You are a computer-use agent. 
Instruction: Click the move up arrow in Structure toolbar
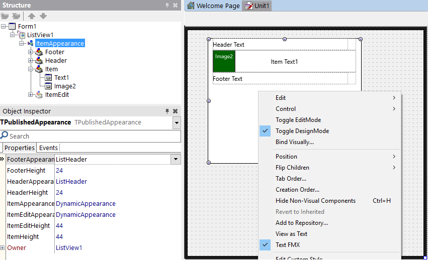click(32, 16)
